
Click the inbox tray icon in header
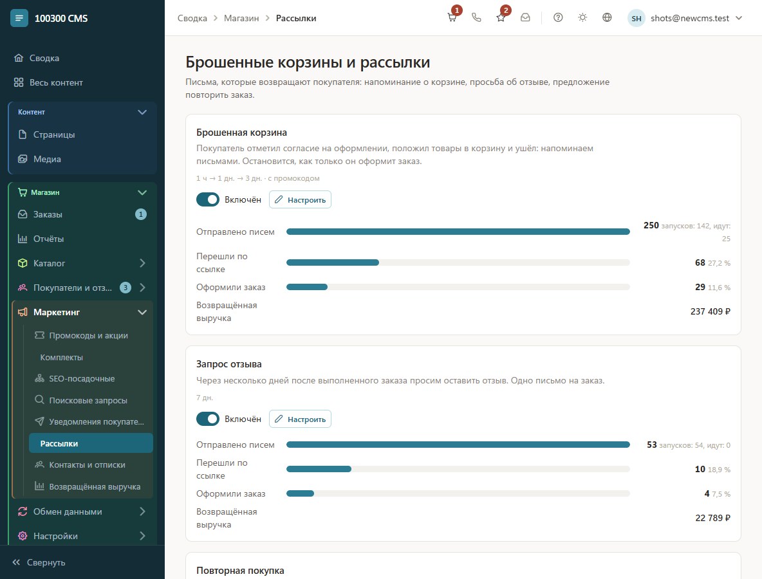(x=525, y=18)
